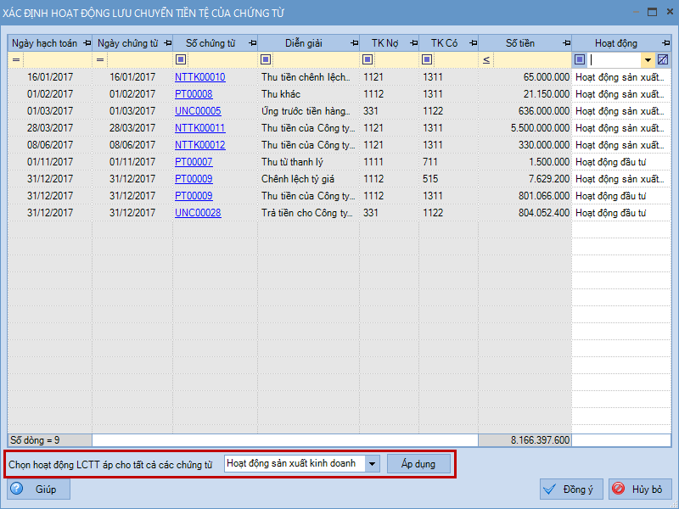
Task: Click equals filter operator under Ngày chứng từ
Action: (100, 59)
